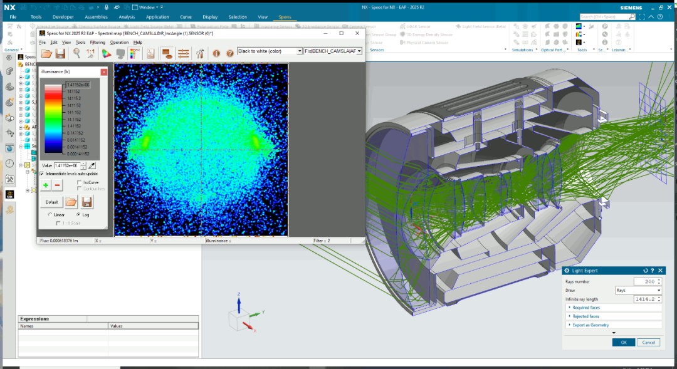677x369 pixels.
Task: Open the Window dropdown in NX title bar
Action: 147,8
